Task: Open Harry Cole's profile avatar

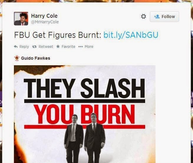Action: pyautogui.click(x=21, y=19)
